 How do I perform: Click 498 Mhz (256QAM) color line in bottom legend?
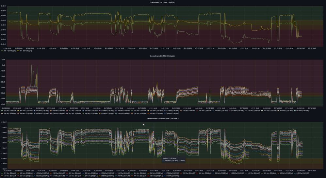(x=51, y=173)
